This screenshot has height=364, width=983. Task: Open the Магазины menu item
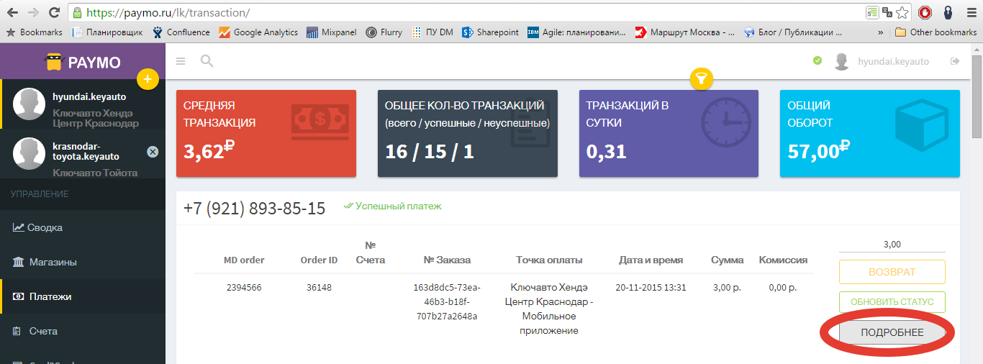pos(83,262)
